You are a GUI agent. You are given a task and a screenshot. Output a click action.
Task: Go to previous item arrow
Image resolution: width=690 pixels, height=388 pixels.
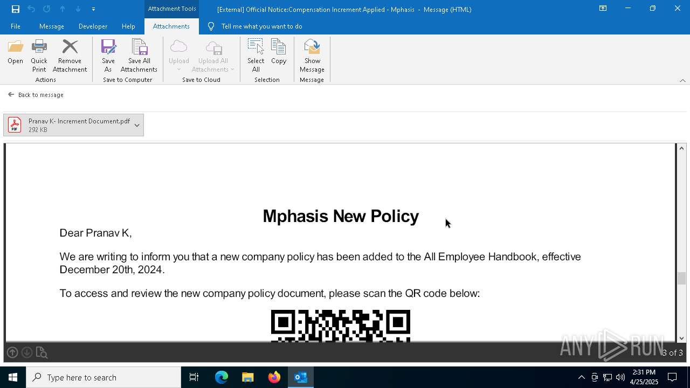(63, 9)
